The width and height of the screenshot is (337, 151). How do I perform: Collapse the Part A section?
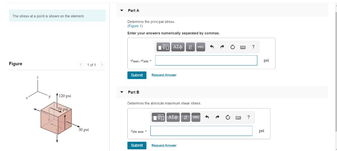(x=122, y=10)
